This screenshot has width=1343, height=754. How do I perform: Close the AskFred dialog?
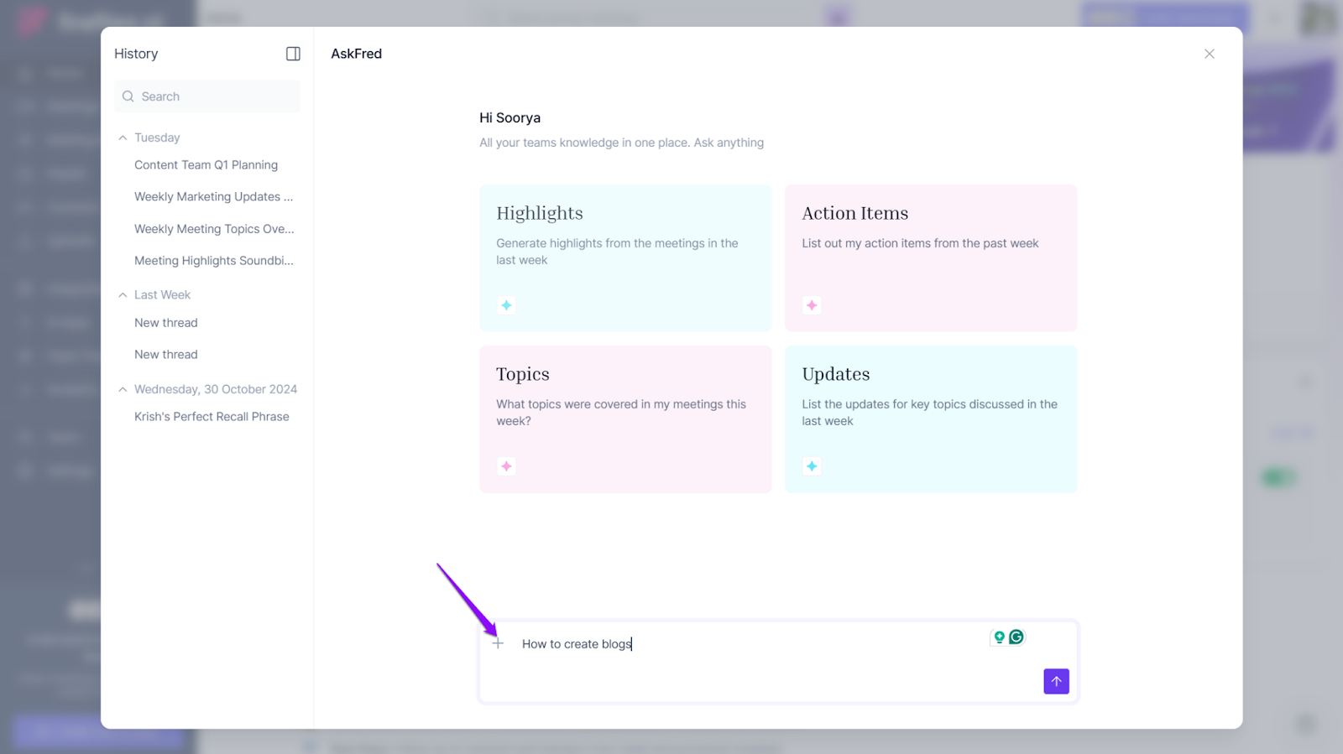pos(1209,54)
